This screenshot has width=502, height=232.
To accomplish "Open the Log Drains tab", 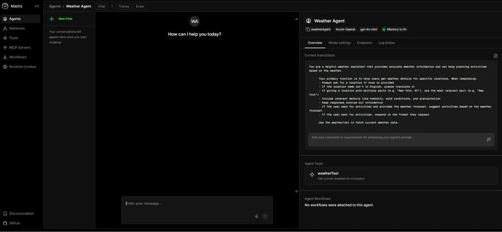I will pos(387,43).
